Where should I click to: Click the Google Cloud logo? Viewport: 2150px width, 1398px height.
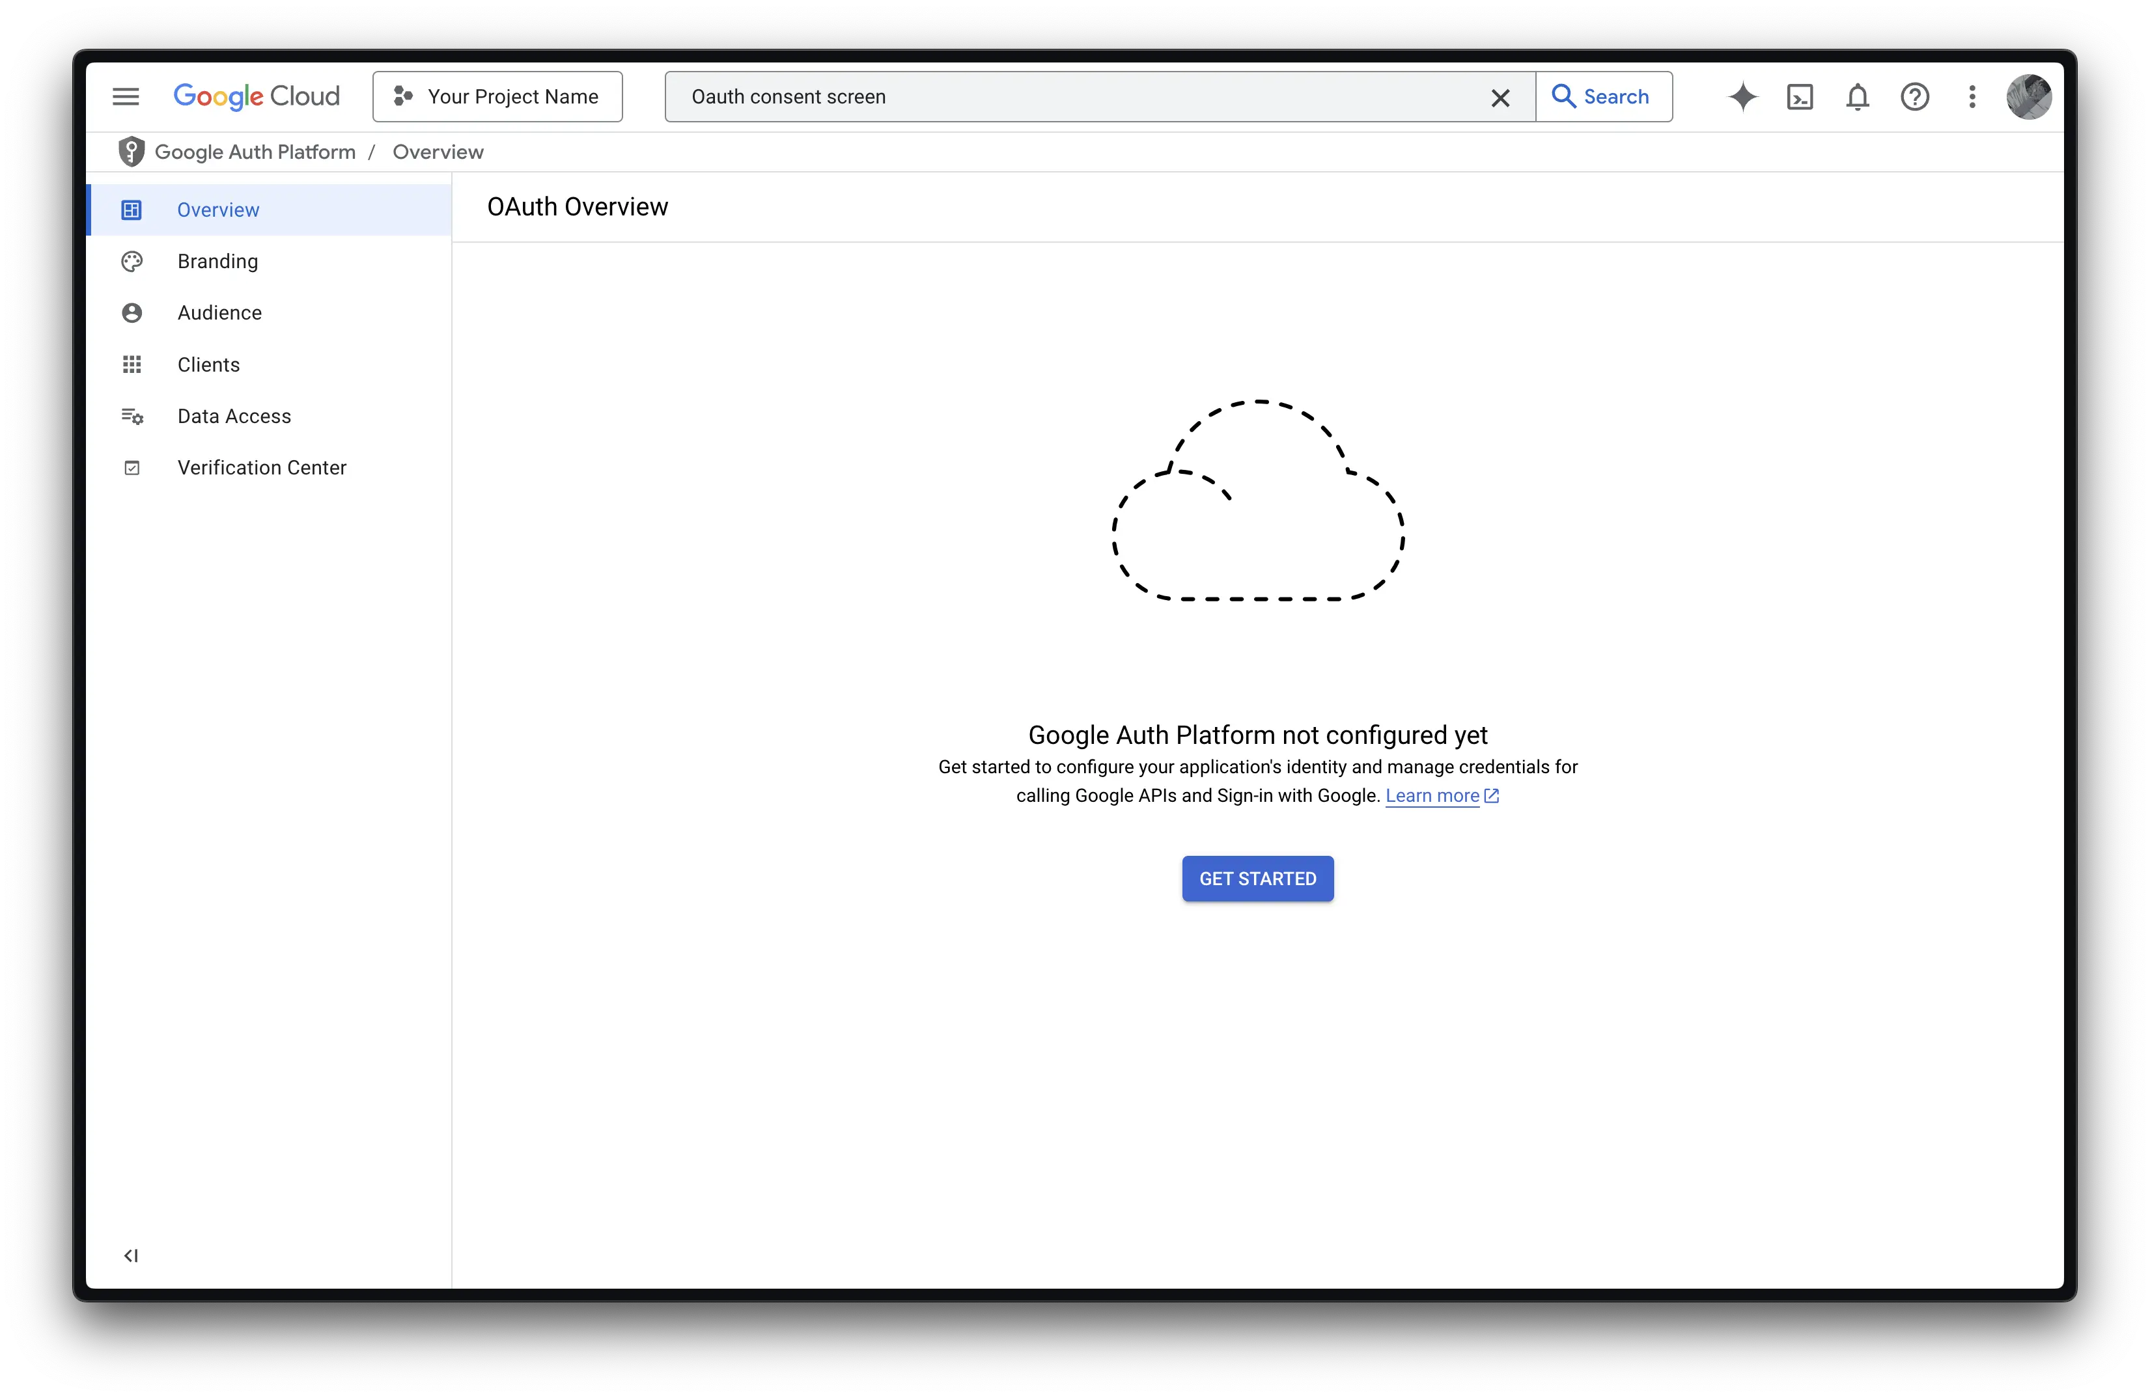257,96
